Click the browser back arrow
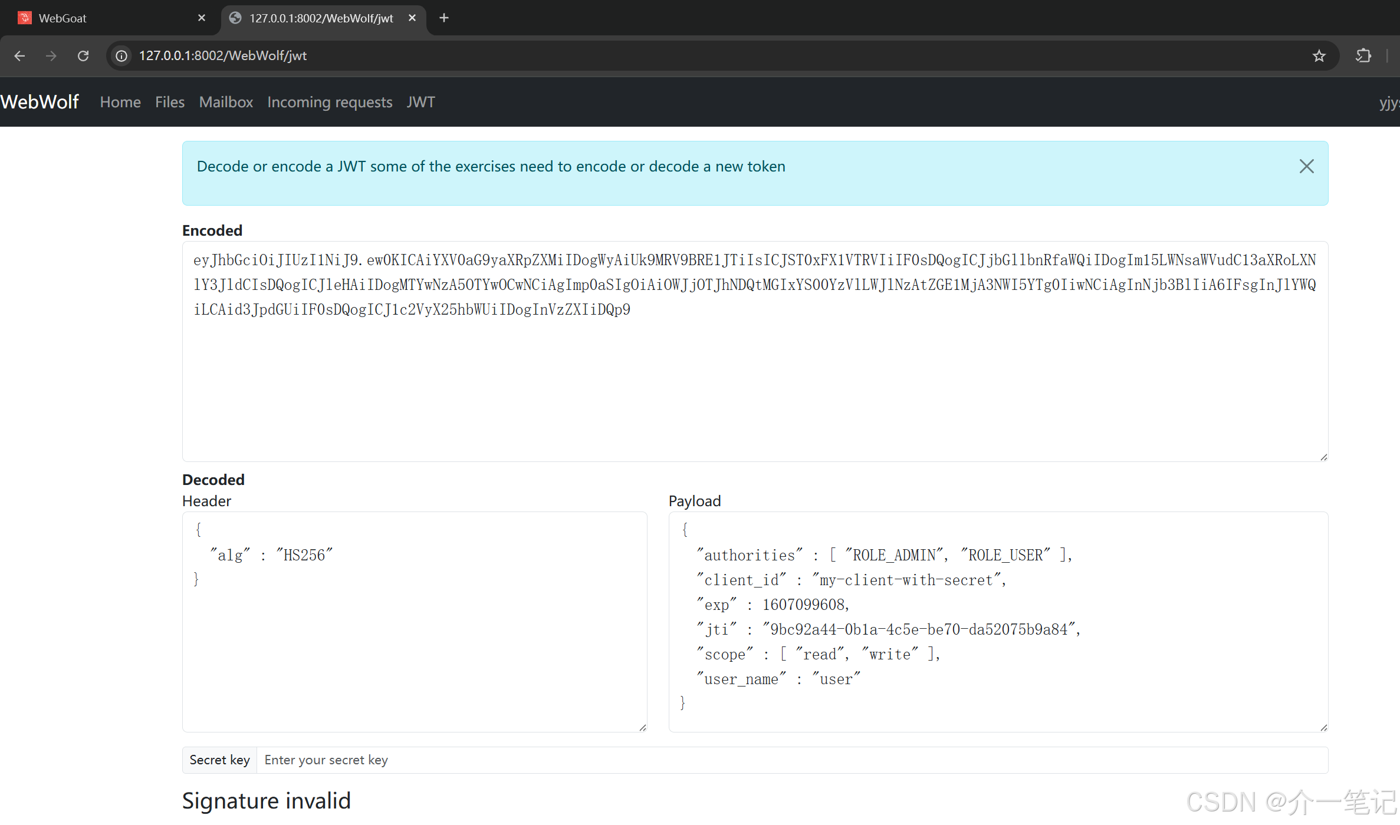The image size is (1400, 825). tap(19, 55)
